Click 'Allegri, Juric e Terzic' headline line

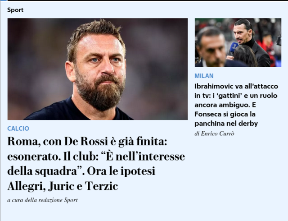point(63,186)
